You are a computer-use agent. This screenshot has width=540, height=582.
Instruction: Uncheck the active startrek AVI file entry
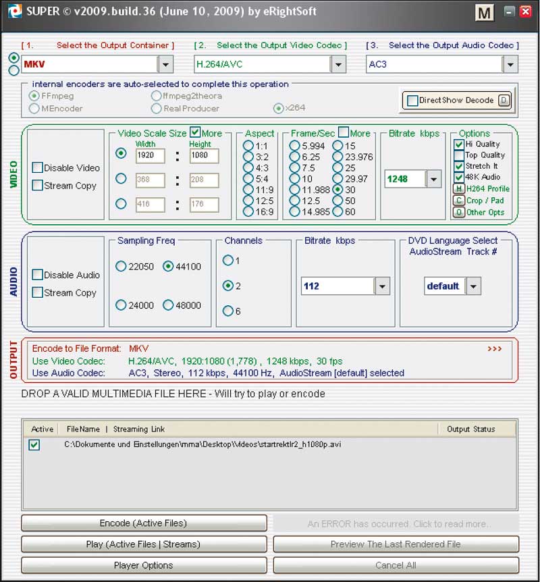pos(34,445)
